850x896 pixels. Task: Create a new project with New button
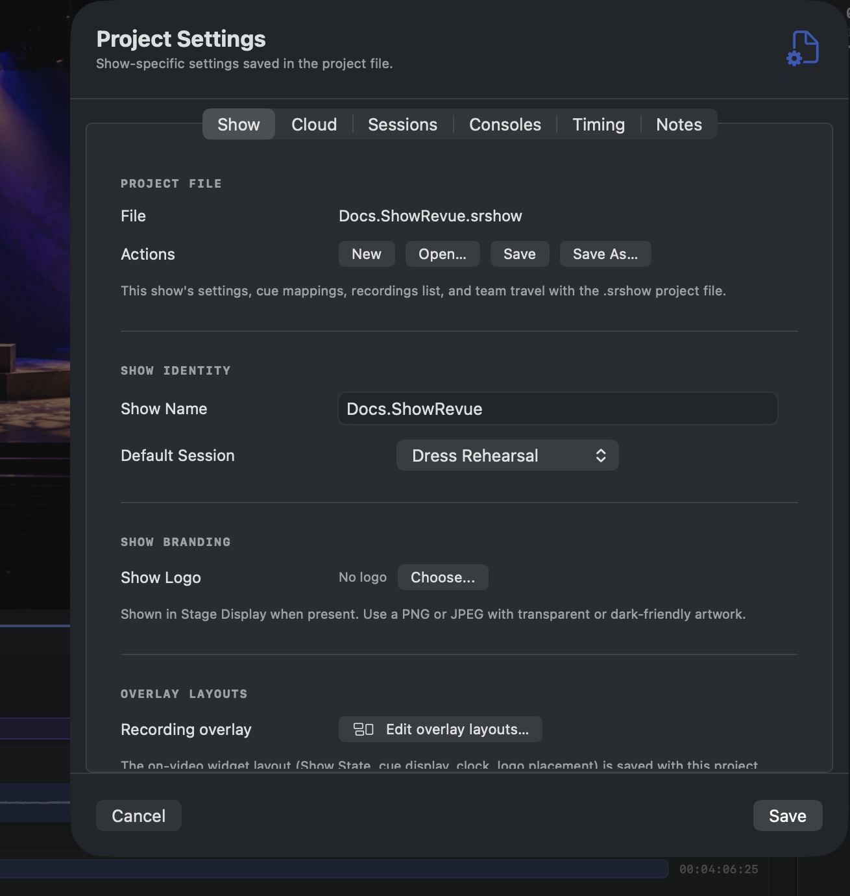(367, 254)
